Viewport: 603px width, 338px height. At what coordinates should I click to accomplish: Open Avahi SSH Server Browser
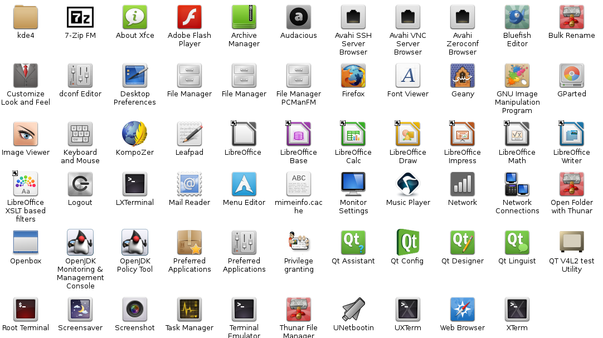(x=353, y=17)
